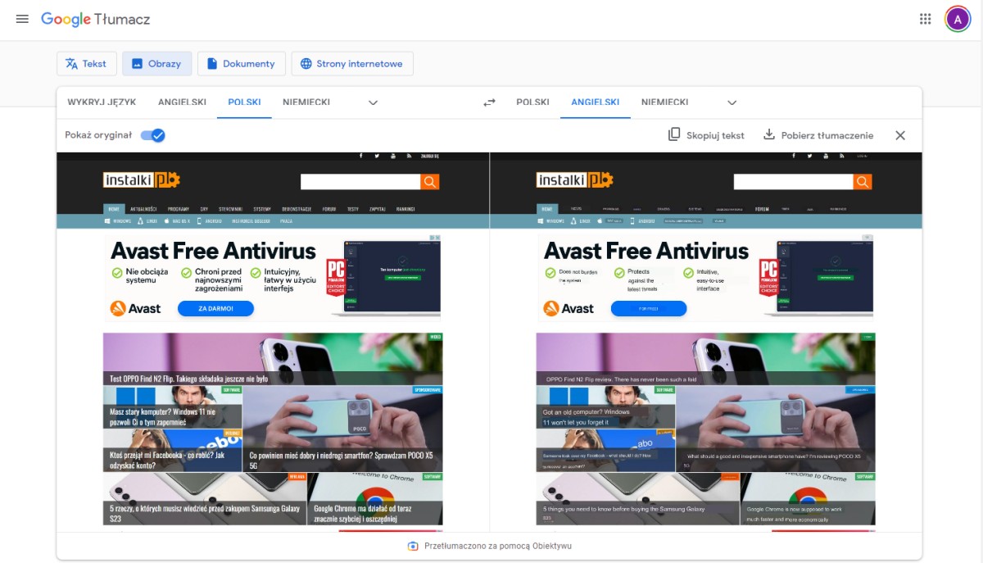Click the Google Tłumacz logo

tap(95, 19)
